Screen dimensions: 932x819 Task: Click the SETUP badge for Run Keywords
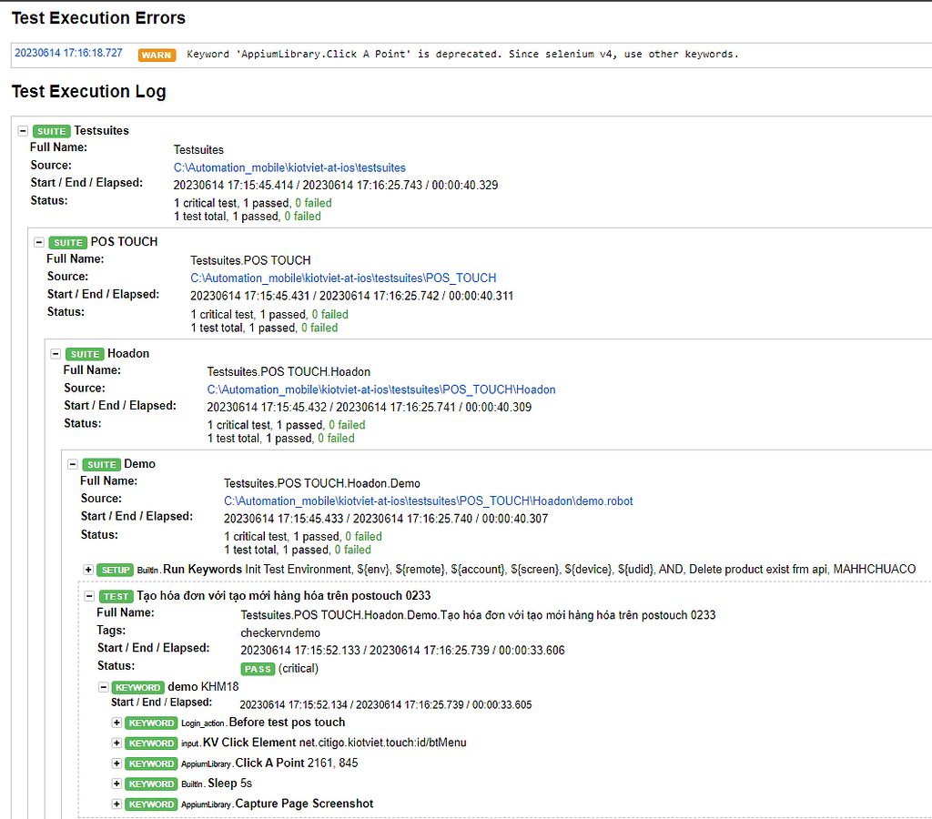pos(115,570)
